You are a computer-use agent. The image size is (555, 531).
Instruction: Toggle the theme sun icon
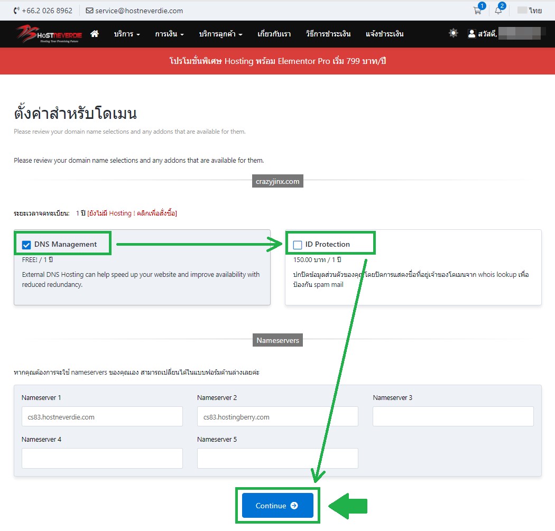click(453, 33)
